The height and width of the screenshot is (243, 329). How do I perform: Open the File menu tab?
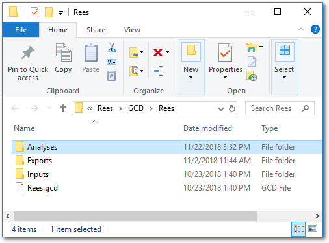coord(21,30)
